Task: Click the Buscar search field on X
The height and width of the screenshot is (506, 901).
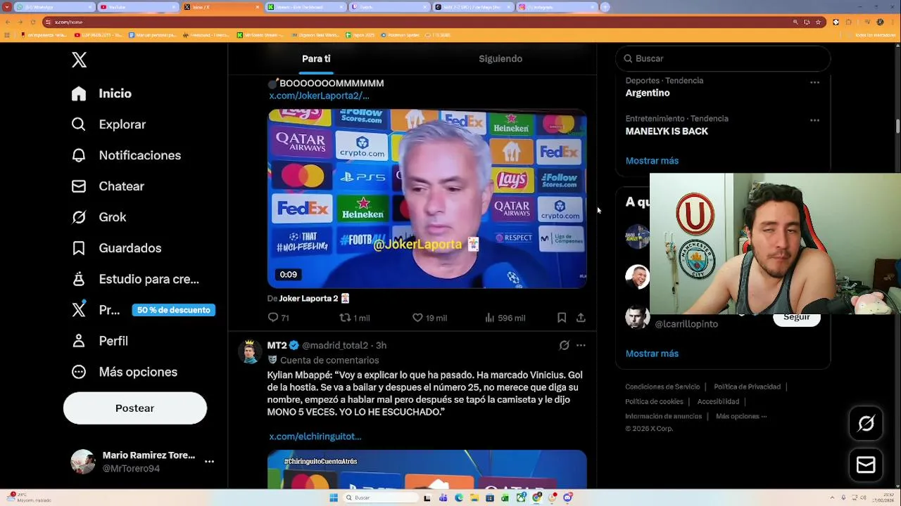Action: pyautogui.click(x=723, y=58)
